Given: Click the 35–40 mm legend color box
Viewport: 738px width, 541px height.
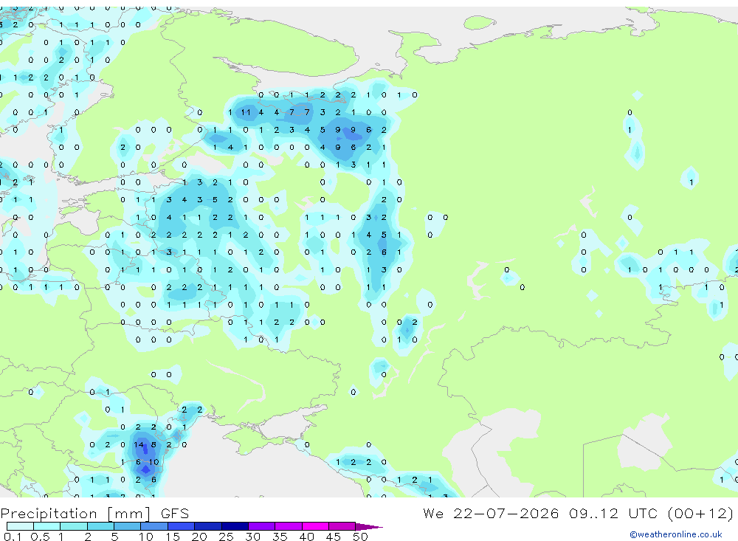Looking at the screenshot, I should tap(289, 526).
